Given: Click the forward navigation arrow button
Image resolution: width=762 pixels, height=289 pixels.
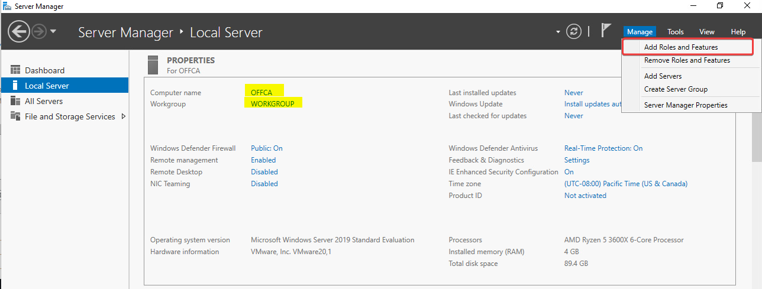Looking at the screenshot, I should point(40,31).
